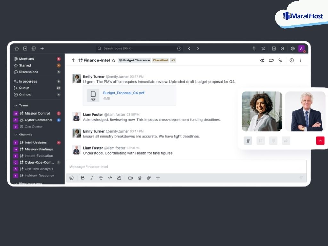Open Discussions in the sidebar
Viewport: 328px width, 246px height.
tap(37, 72)
